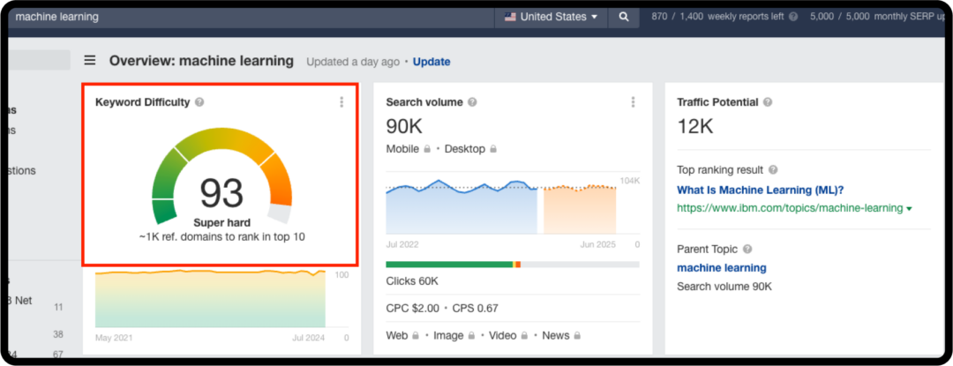The width and height of the screenshot is (953, 366).
Task: Select the locked Web search type
Action: tap(402, 336)
